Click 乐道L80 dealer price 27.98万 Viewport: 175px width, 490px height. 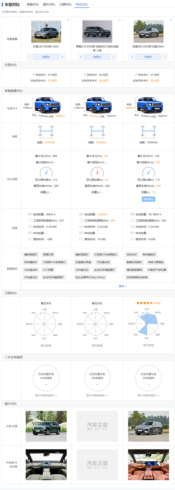53,81
